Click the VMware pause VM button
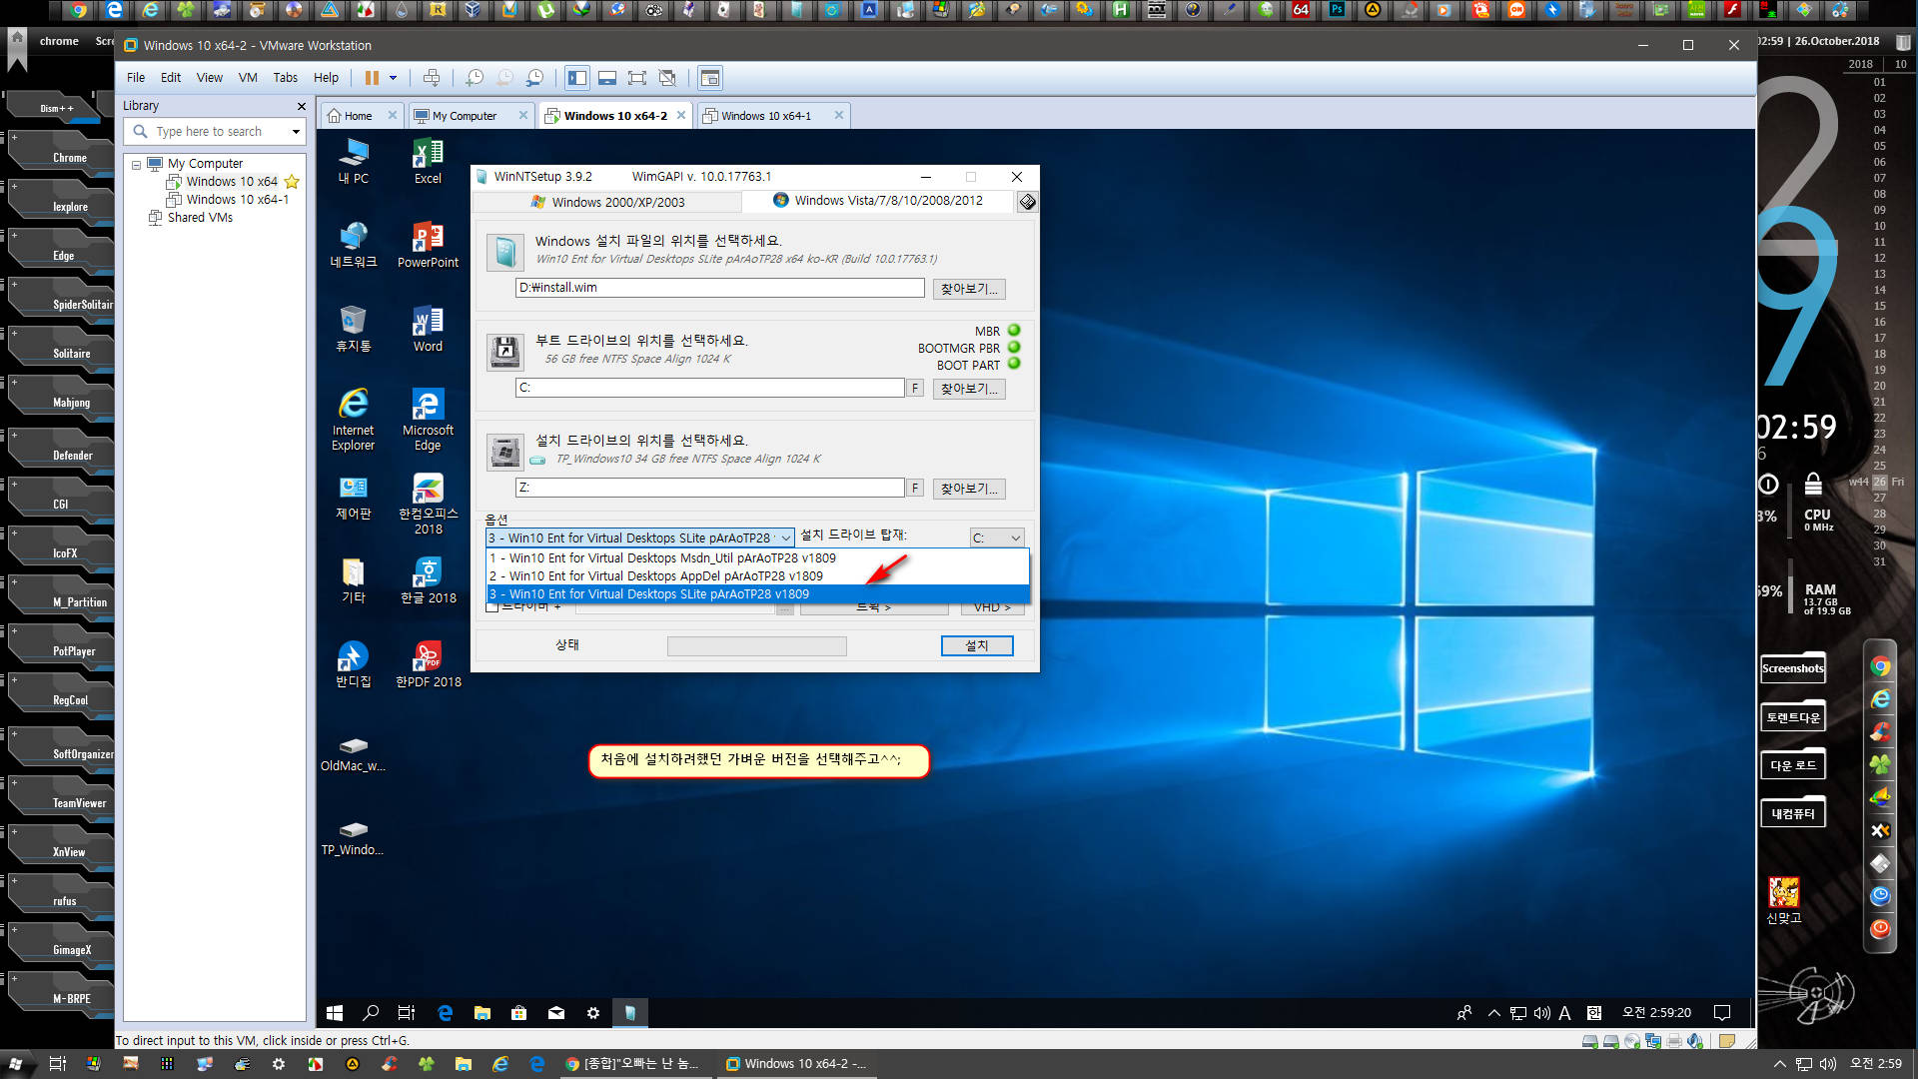Viewport: 1918px width, 1079px height. click(x=372, y=78)
